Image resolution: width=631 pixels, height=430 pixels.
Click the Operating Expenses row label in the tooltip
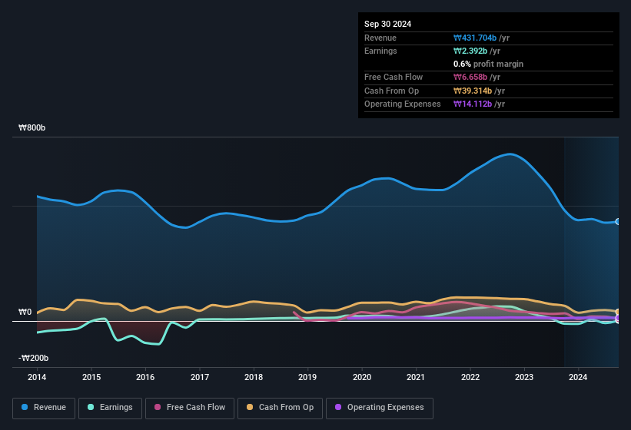[403, 104]
